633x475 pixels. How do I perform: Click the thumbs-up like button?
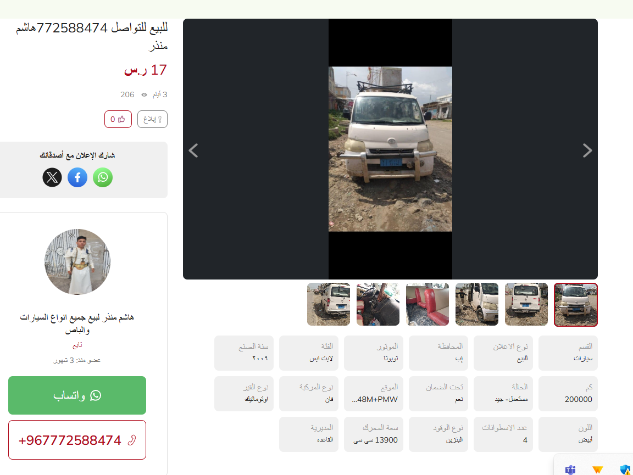tap(118, 119)
